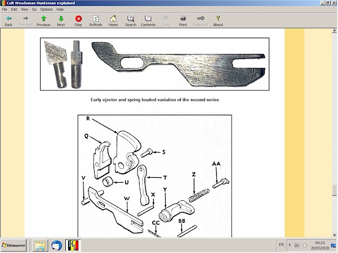This screenshot has height=253, width=338.
Task: Click the show desktop taskbar button
Action: coord(333,245)
